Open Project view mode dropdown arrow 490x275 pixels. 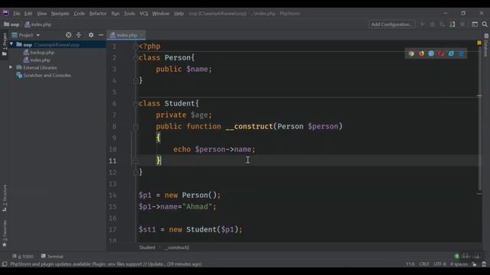pyautogui.click(x=38, y=35)
